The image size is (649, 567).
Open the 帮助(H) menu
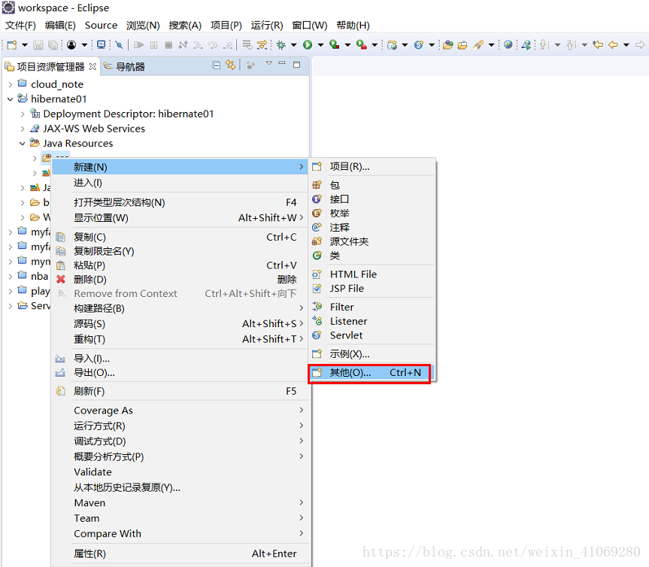pyautogui.click(x=353, y=26)
